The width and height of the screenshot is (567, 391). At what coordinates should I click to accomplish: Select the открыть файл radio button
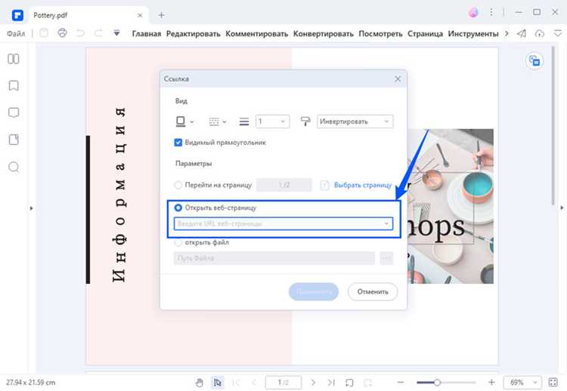tap(178, 242)
